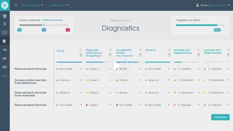Click the ENREGISTRER button
233x131 pixels.
pos(220,117)
